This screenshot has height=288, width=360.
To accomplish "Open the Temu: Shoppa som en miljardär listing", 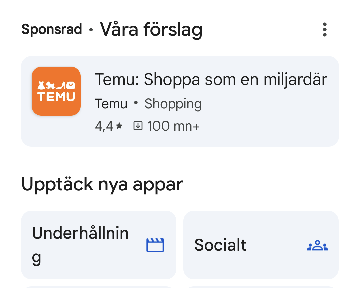I will pyautogui.click(x=211, y=79).
